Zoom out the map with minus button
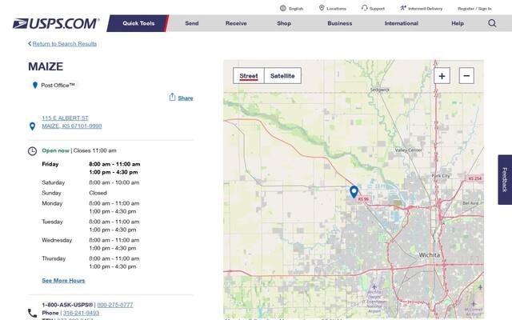 click(466, 76)
